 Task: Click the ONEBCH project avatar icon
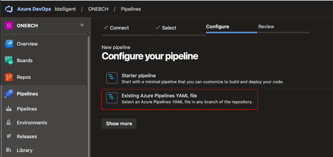pyautogui.click(x=8, y=26)
